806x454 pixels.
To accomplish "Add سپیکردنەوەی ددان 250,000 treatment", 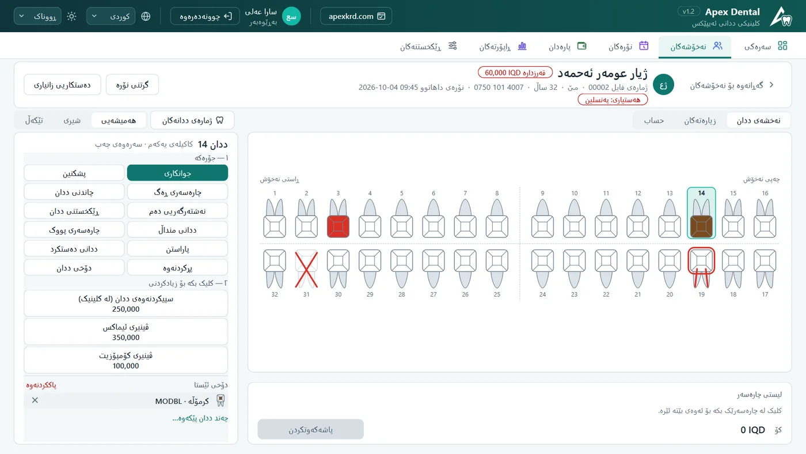I will (x=126, y=304).
